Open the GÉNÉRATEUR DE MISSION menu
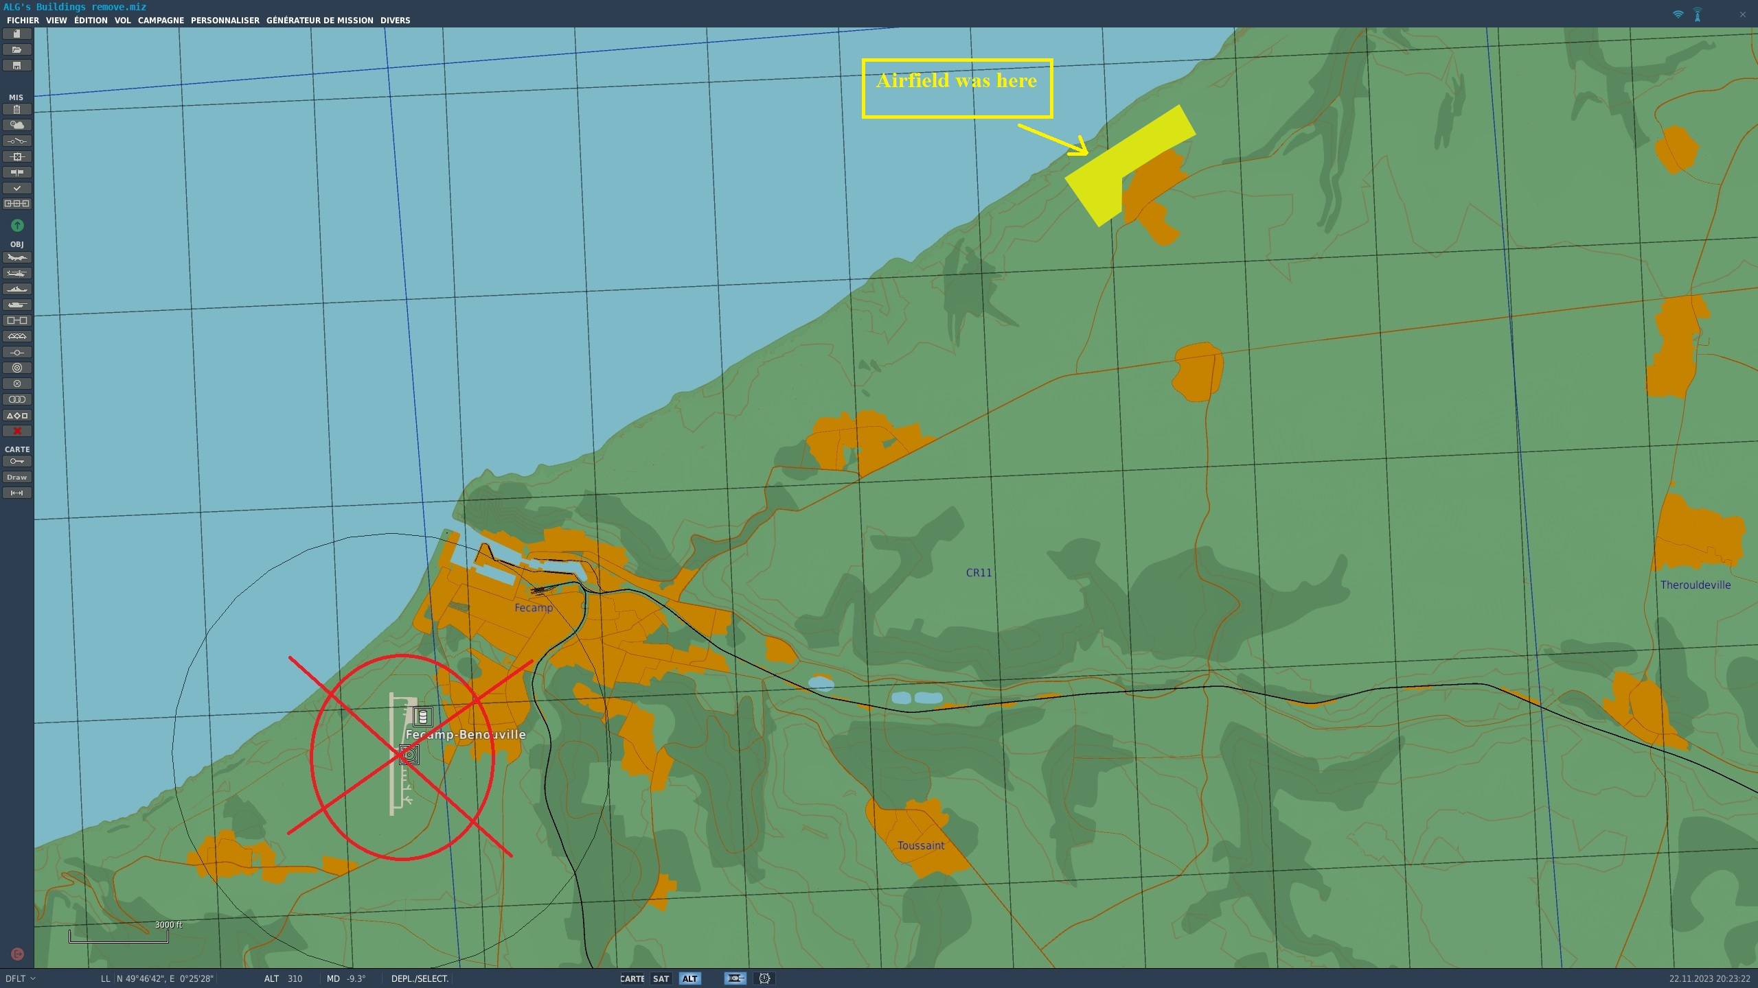1758x988 pixels. click(319, 21)
